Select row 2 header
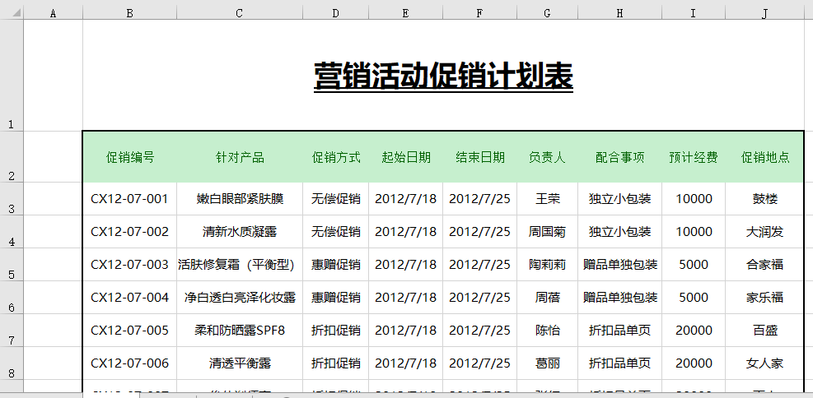813x398 pixels. pyautogui.click(x=12, y=157)
